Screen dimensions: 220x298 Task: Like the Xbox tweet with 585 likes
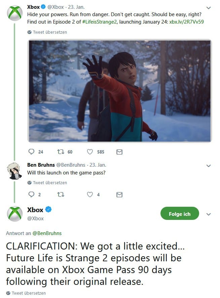(90, 152)
